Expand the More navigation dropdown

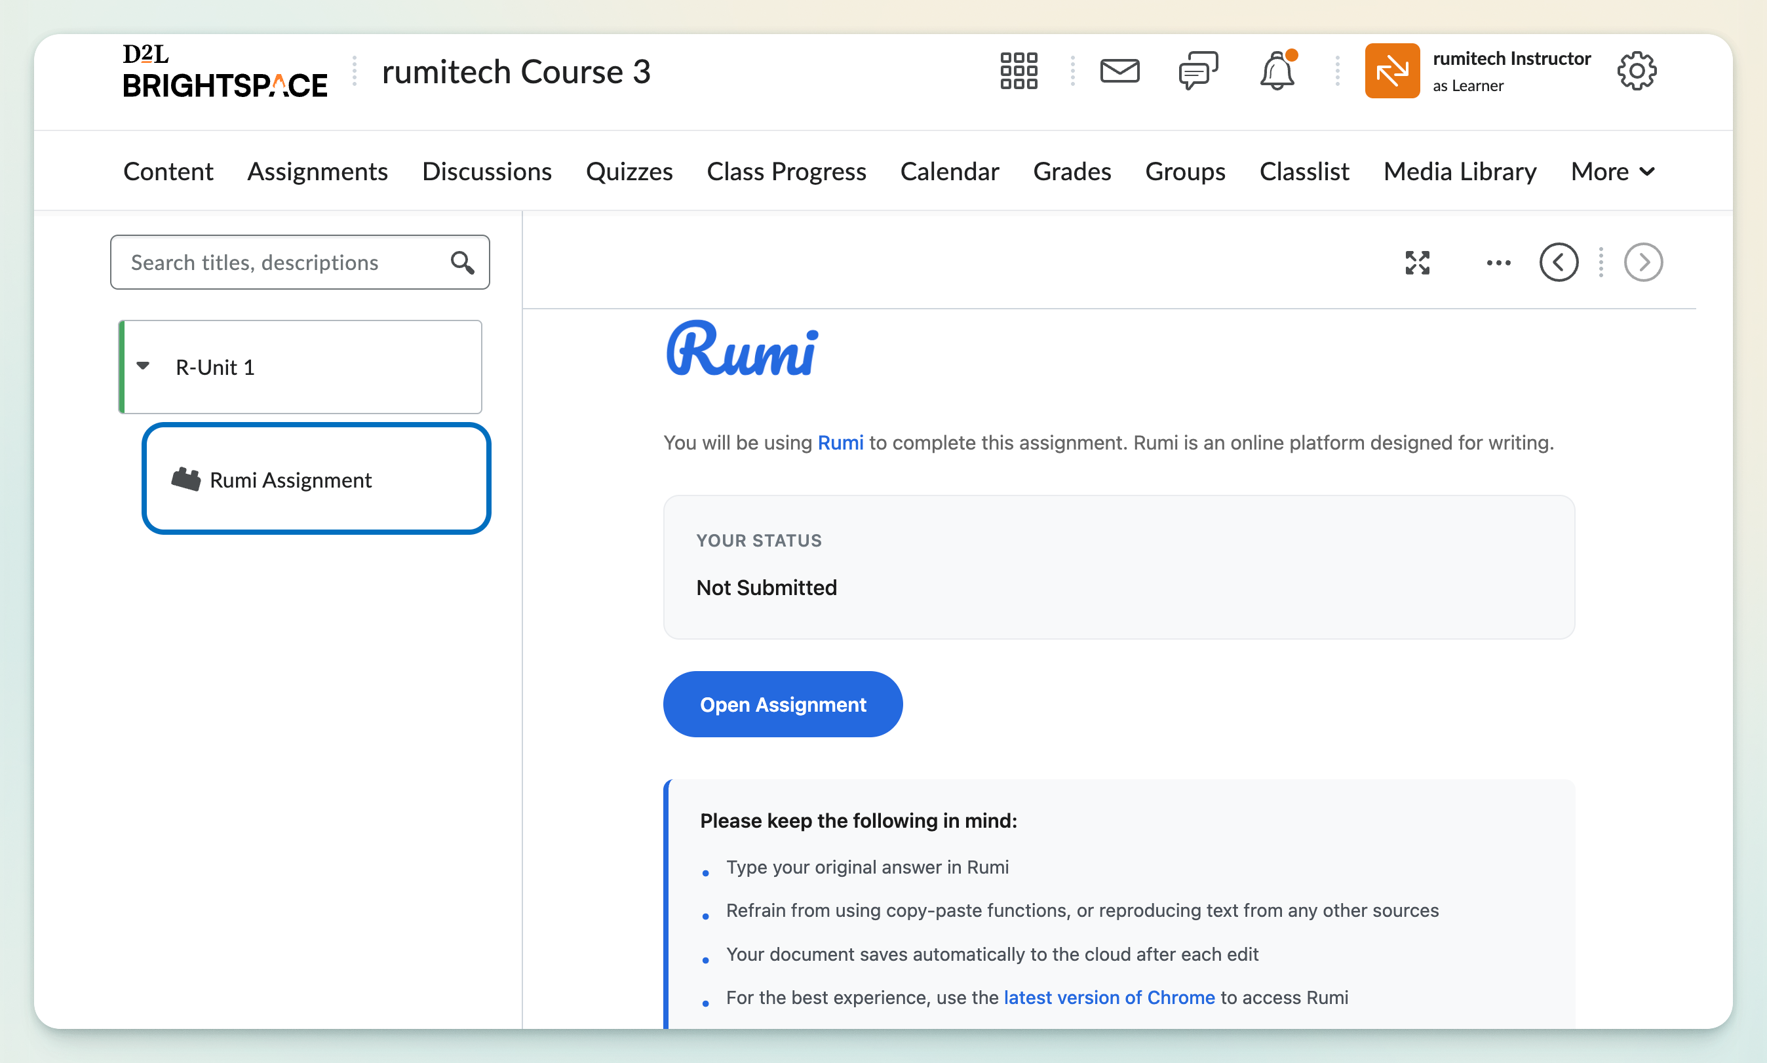pyautogui.click(x=1612, y=171)
